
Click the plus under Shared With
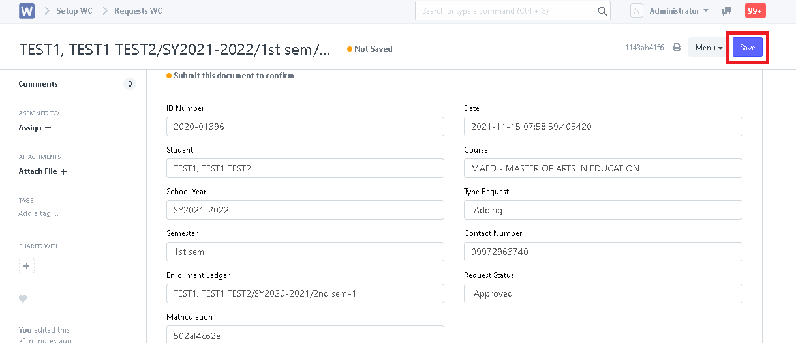(26, 266)
